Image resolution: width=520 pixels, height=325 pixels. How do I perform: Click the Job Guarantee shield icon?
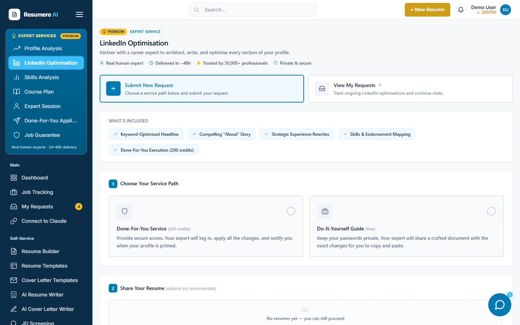point(17,135)
